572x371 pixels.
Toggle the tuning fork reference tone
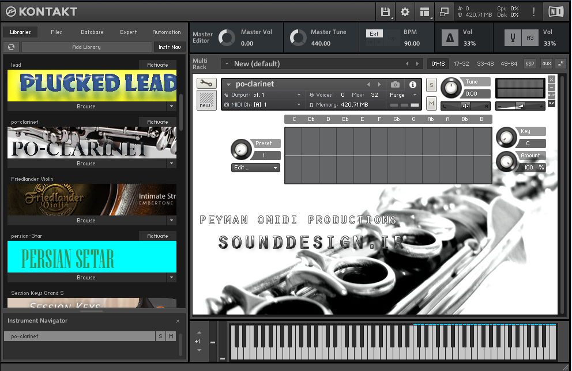(x=513, y=37)
